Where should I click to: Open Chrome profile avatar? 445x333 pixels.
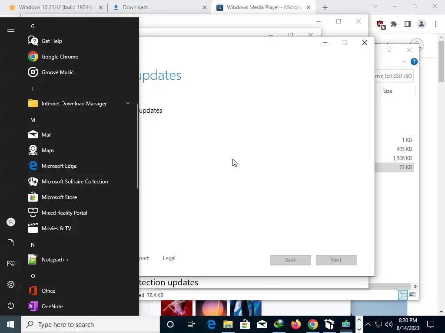tap(422, 24)
